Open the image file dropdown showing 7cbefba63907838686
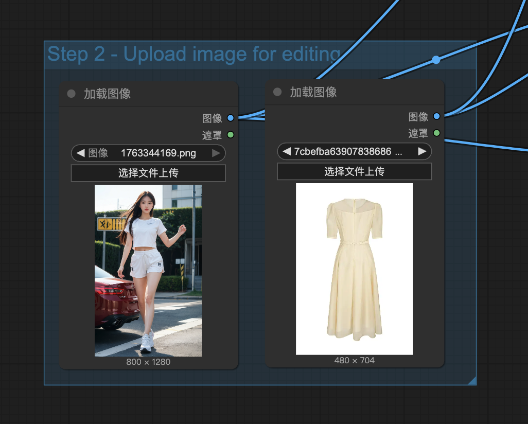Screen dimensions: 528x424 (x=354, y=152)
